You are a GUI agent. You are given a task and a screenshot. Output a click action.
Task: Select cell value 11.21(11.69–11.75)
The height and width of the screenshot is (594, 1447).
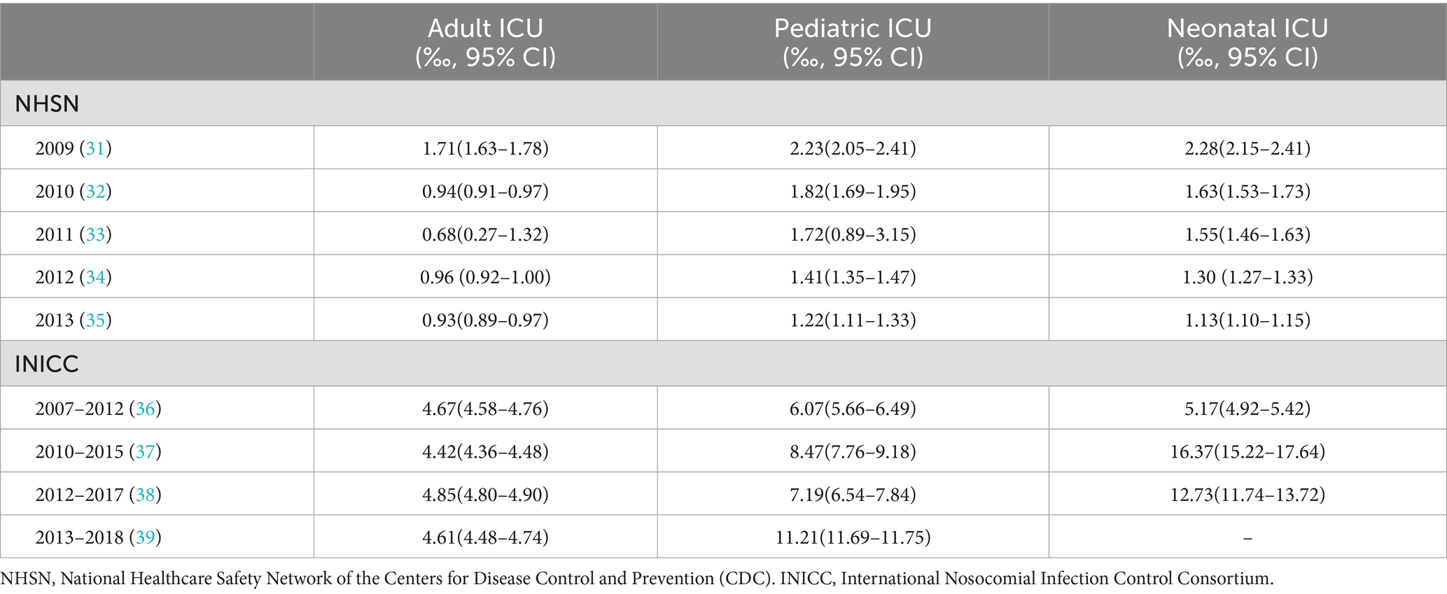click(853, 537)
